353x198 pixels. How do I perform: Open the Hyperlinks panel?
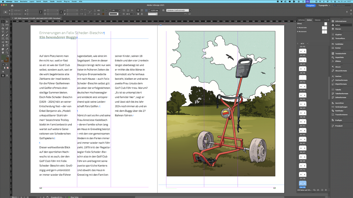340,57
